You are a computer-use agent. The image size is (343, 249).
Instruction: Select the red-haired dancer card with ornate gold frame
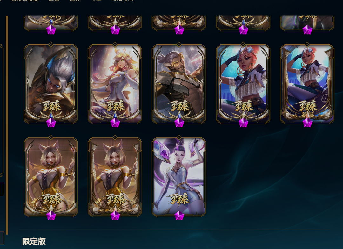[x=307, y=84]
